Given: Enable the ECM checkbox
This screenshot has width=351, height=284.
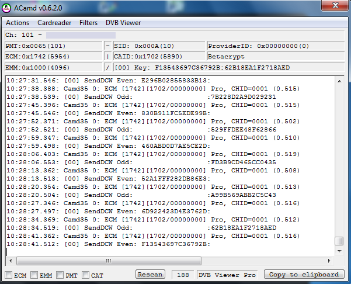Looking at the screenshot, I should point(9,275).
